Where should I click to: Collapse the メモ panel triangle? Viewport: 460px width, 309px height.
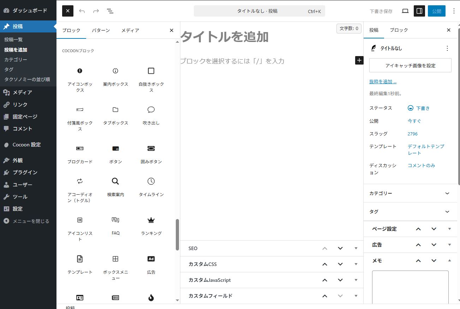[449, 261]
